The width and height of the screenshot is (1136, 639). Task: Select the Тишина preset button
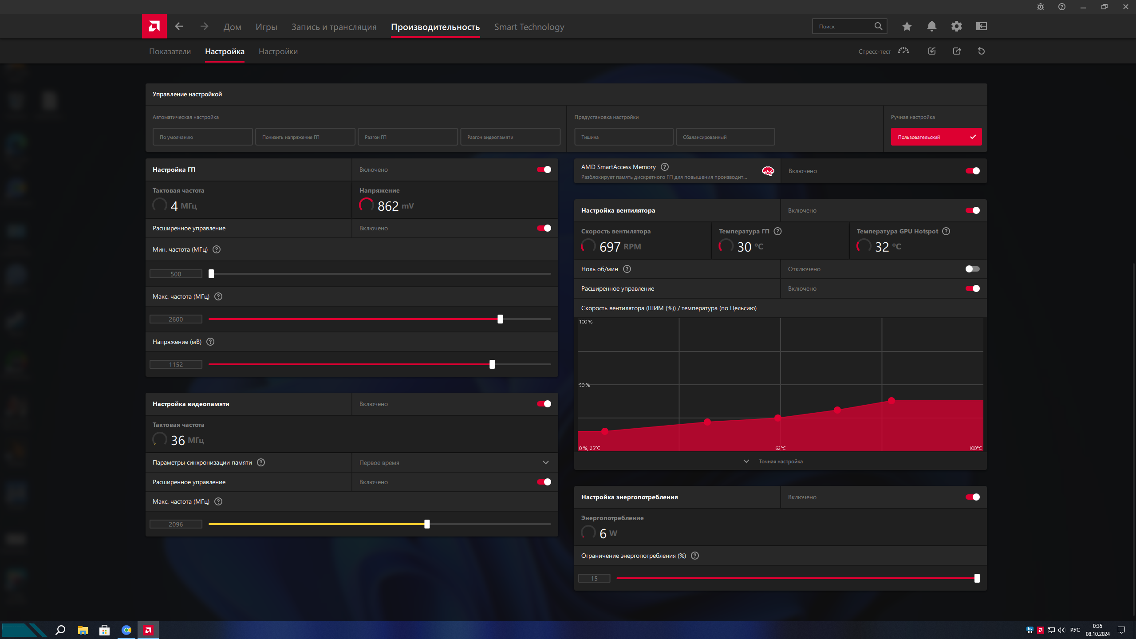pyautogui.click(x=623, y=137)
